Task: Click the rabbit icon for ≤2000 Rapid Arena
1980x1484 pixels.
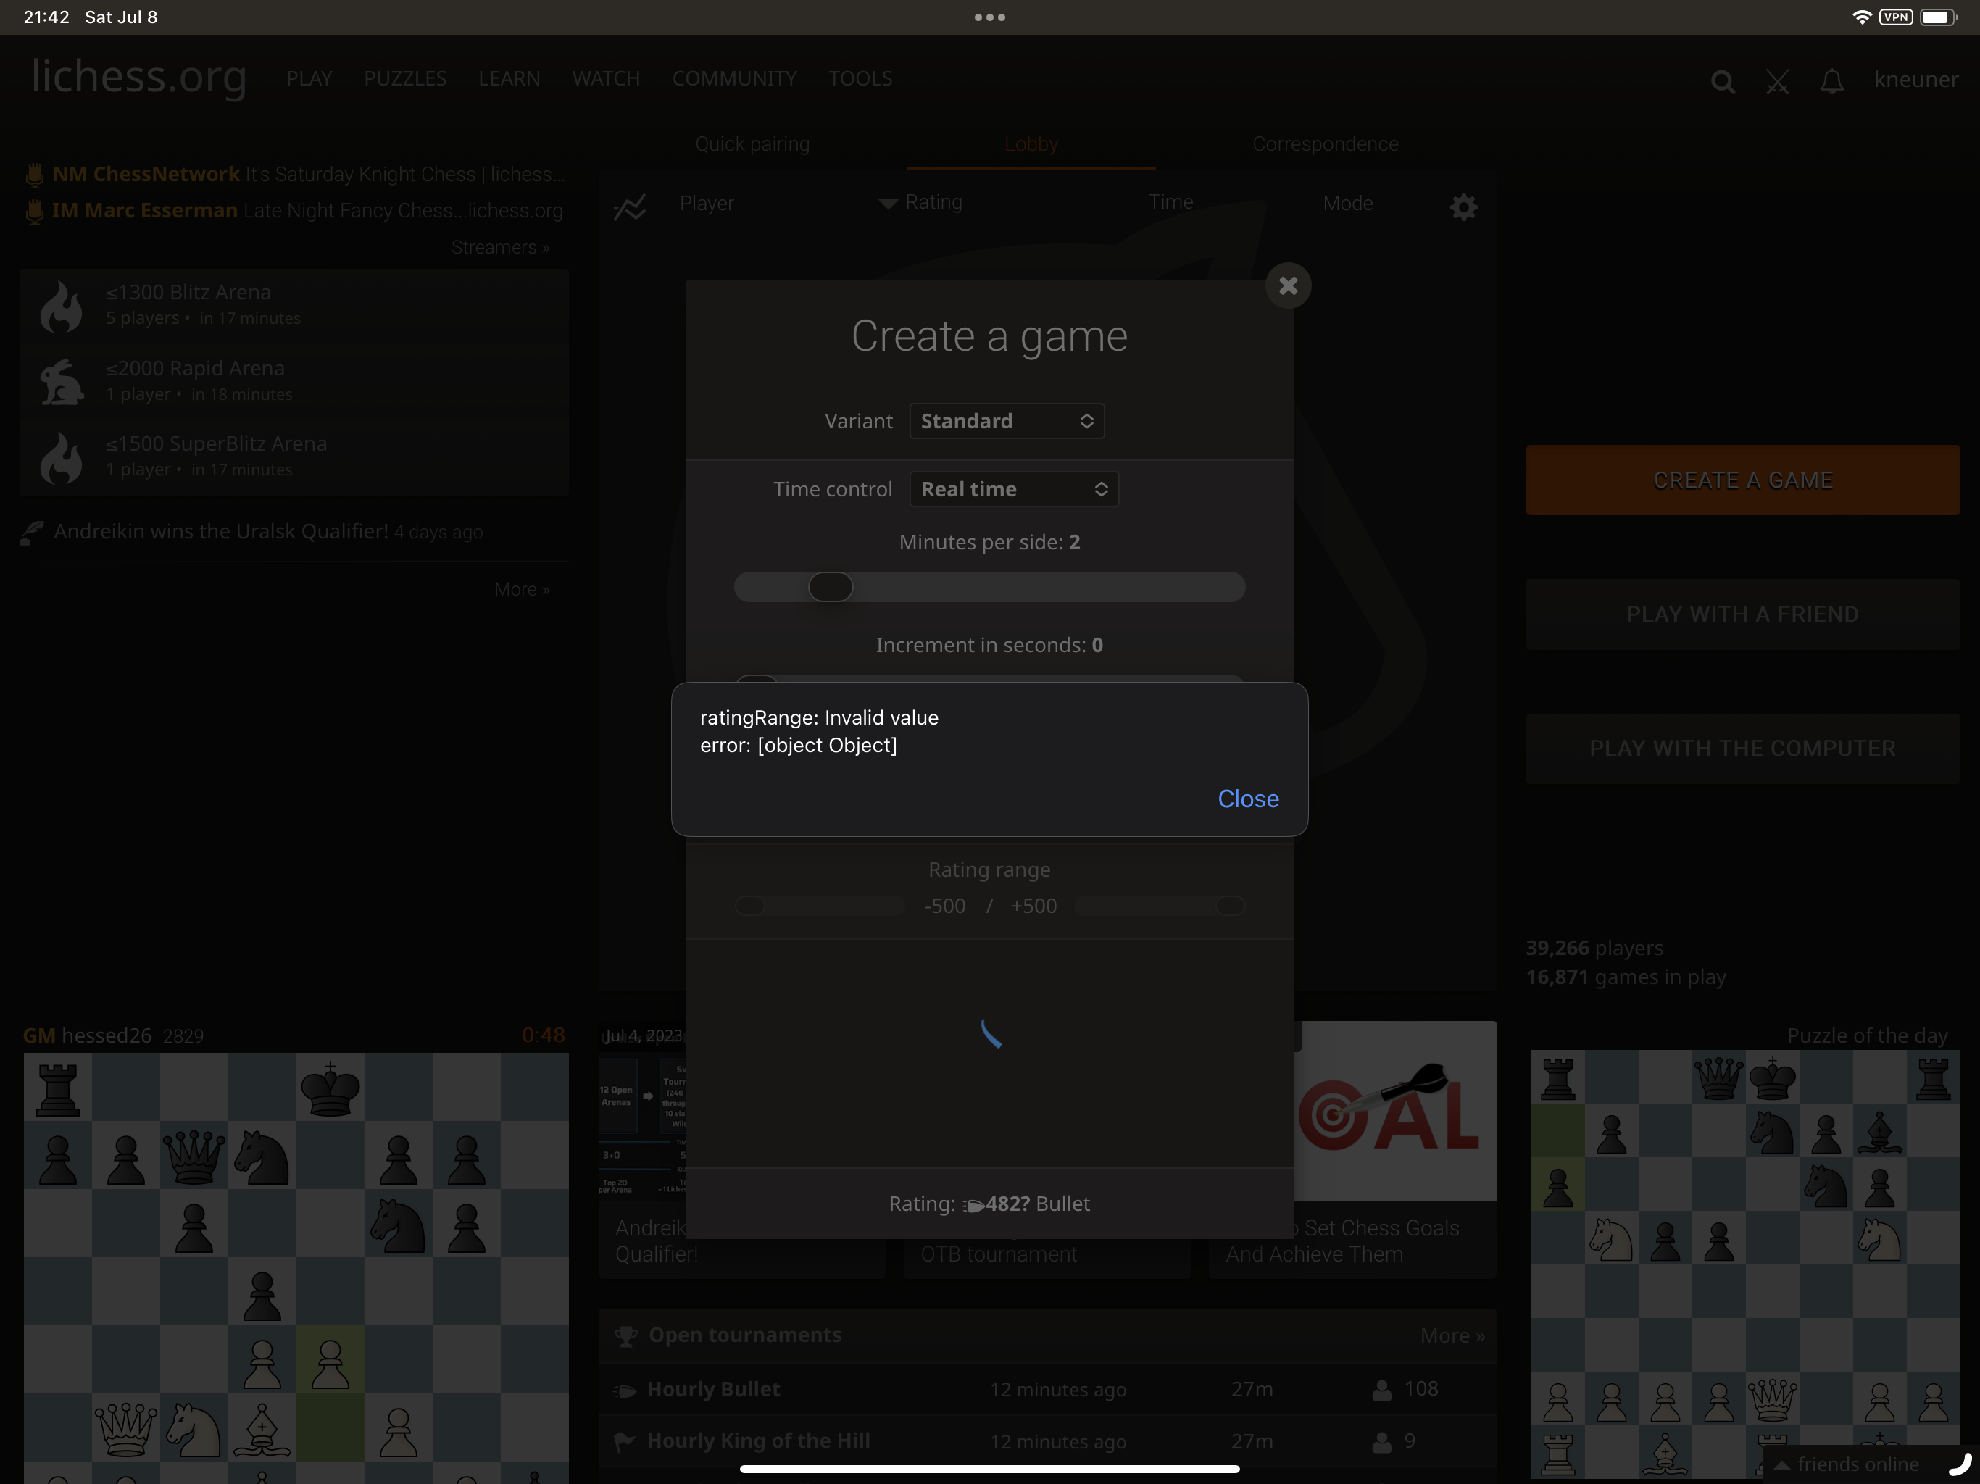Action: (x=61, y=380)
